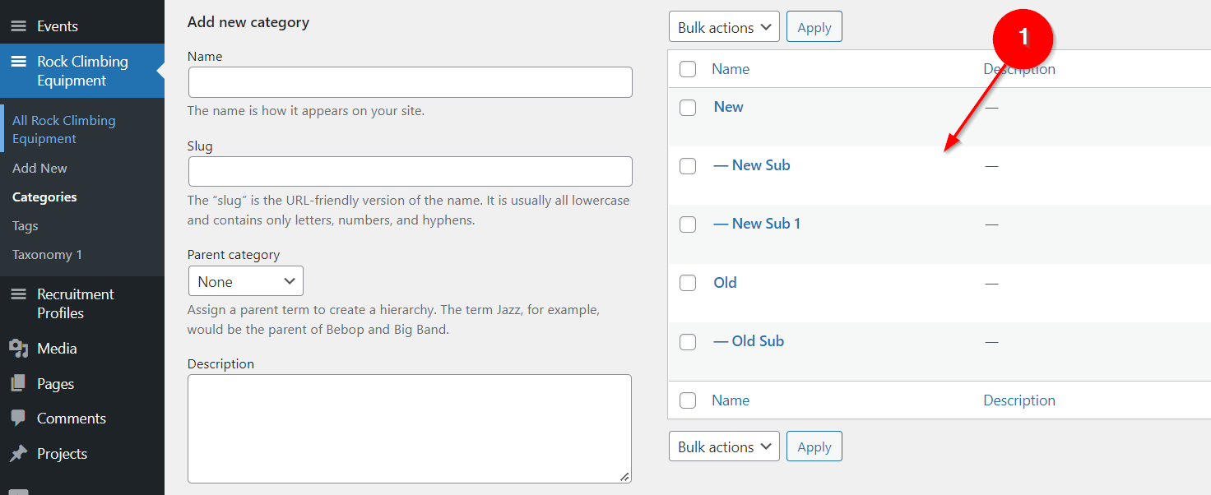Select the Old Sub category checkbox
This screenshot has width=1211, height=495.
(x=688, y=342)
